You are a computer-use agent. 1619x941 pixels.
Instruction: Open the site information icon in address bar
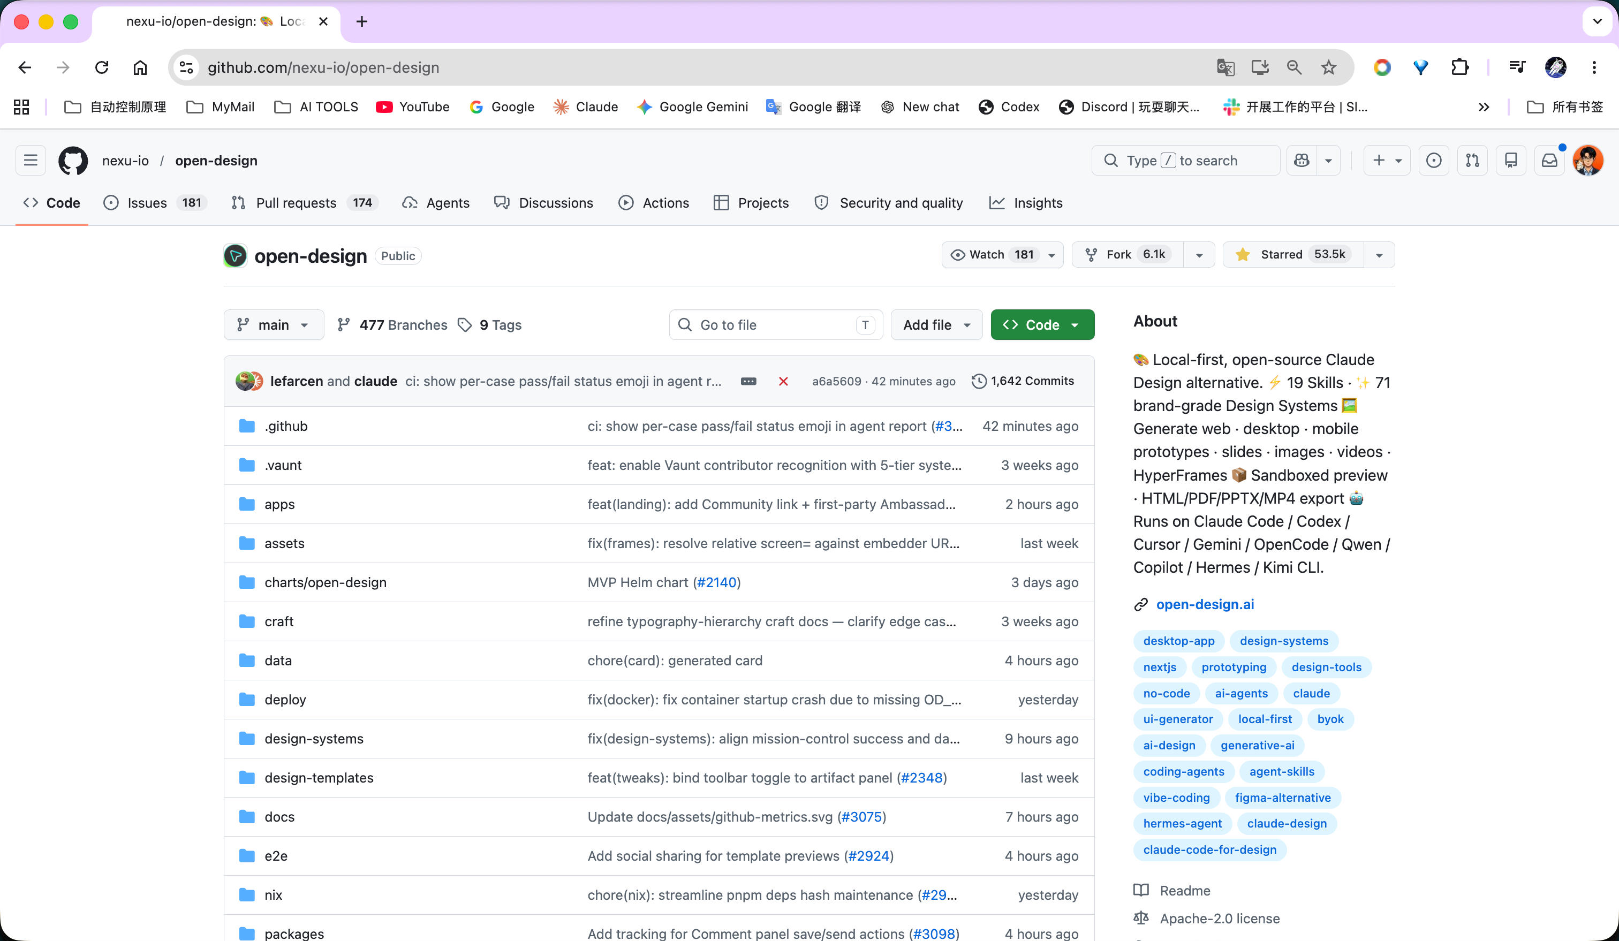click(186, 67)
